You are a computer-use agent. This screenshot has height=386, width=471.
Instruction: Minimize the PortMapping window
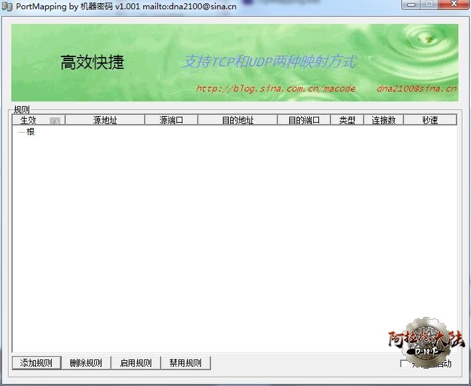point(412,5)
